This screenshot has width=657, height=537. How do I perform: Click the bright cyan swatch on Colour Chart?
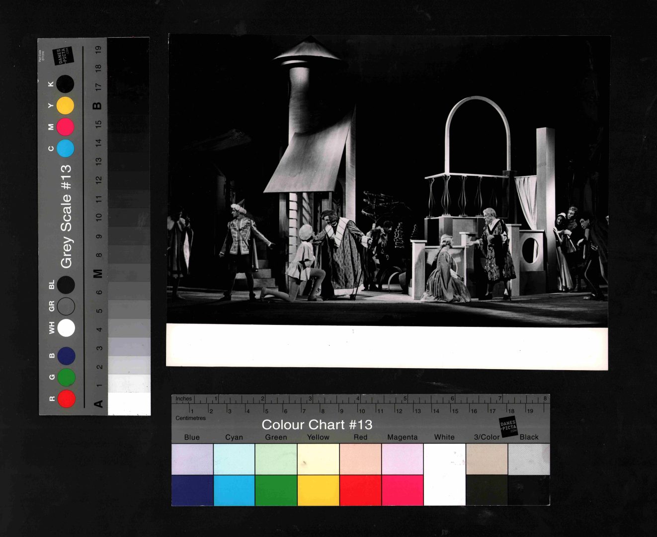[234, 490]
